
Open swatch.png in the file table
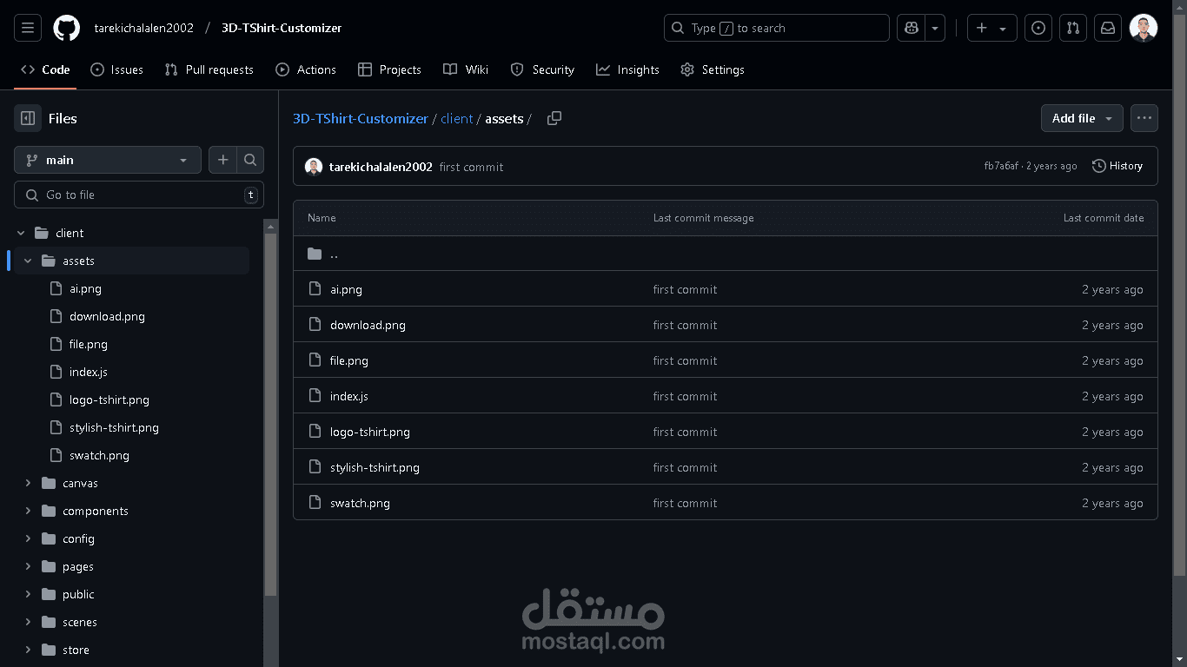(x=360, y=503)
